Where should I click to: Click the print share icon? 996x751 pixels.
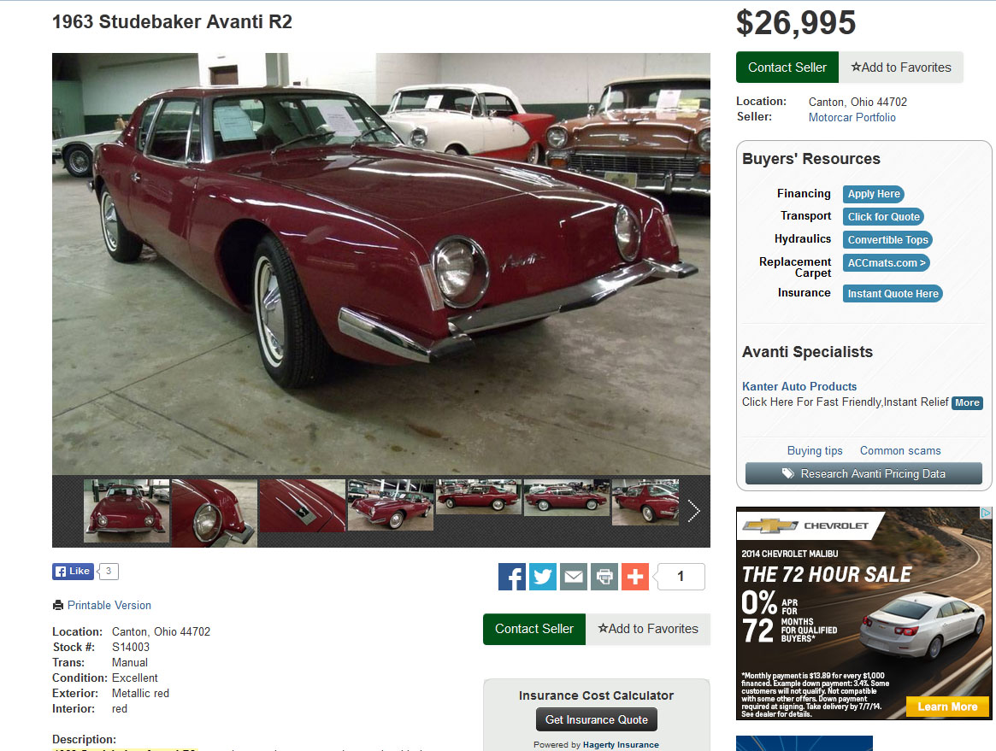tap(604, 577)
